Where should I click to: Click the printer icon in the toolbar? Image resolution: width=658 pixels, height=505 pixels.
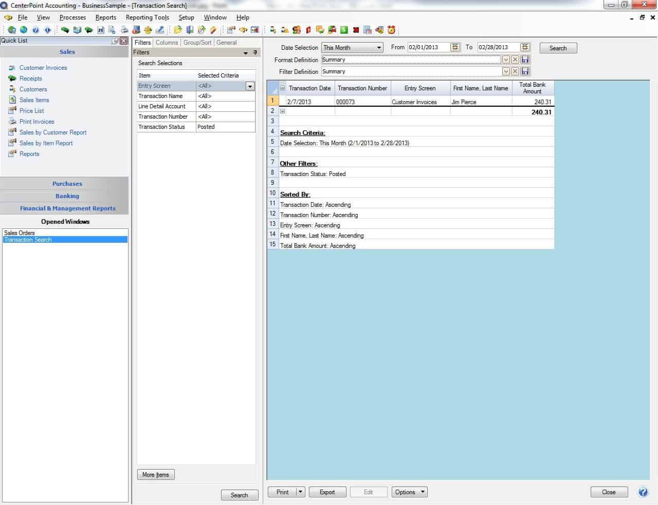pos(125,30)
